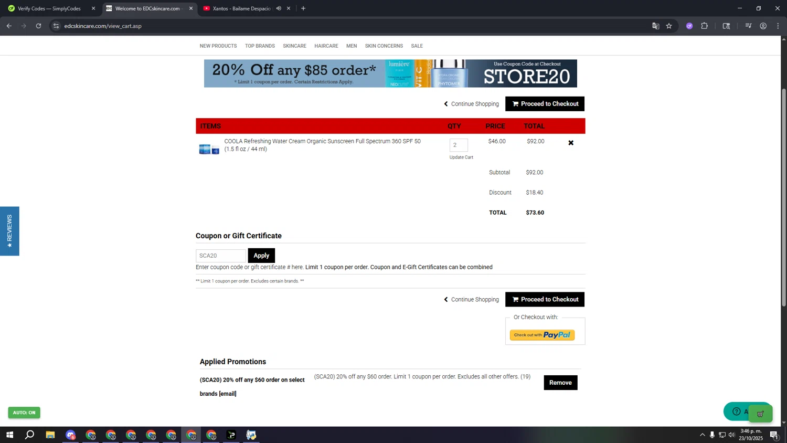This screenshot has width=787, height=443.
Task: Click the browser back arrow
Action: pyautogui.click(x=9, y=26)
